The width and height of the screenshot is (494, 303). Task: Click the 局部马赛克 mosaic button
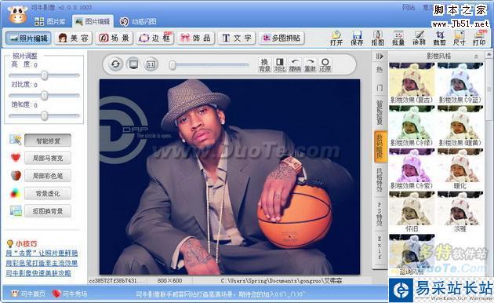point(48,158)
